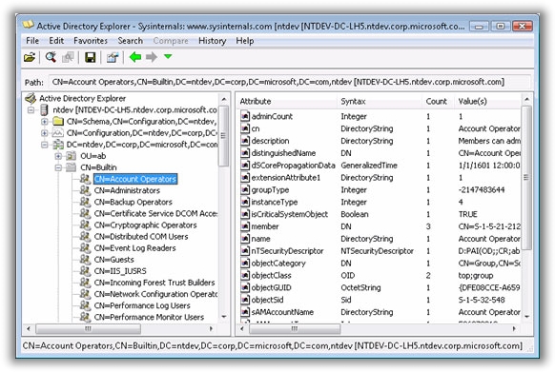Click the group icon beside CN=IIS_IUSRS
The height and width of the screenshot is (372, 555).
[85, 271]
